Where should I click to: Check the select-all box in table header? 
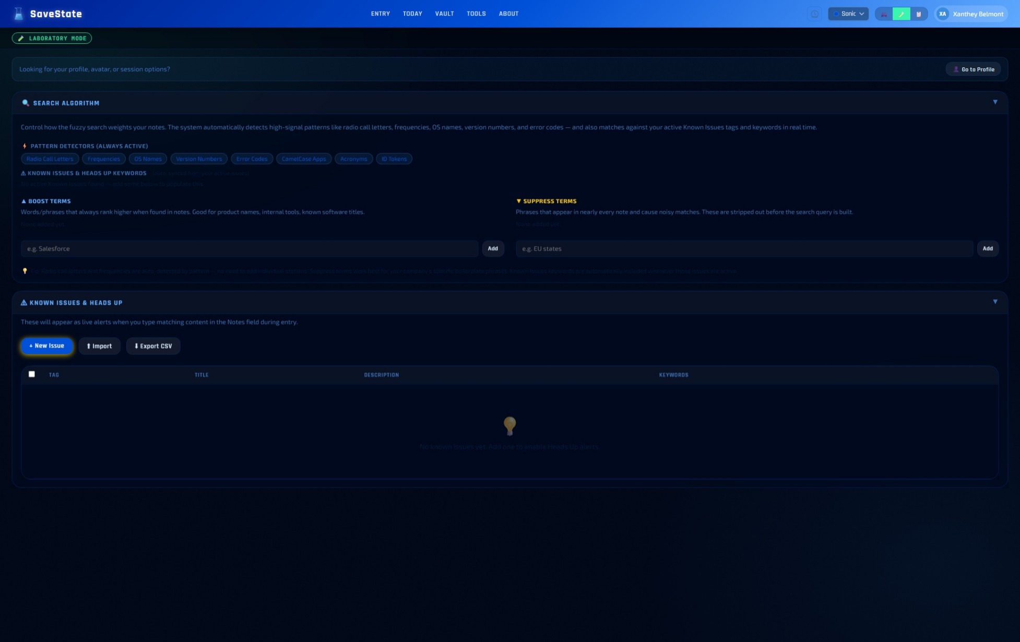32,374
